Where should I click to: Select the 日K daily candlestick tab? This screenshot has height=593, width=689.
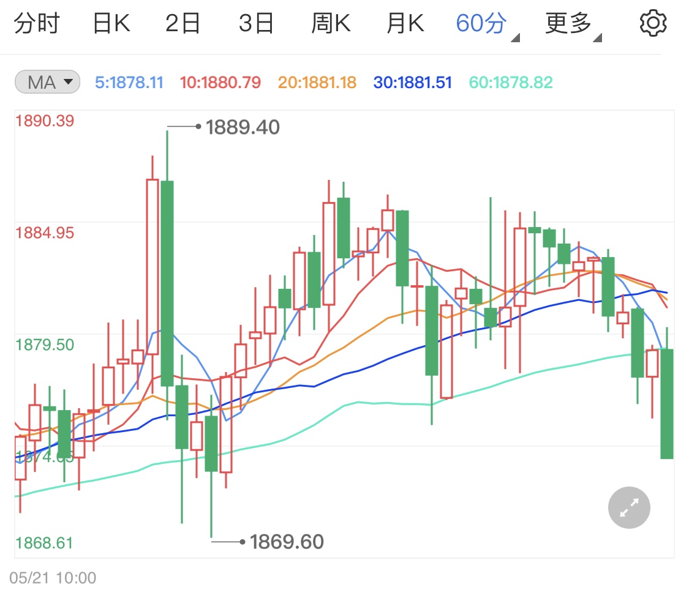[111, 23]
